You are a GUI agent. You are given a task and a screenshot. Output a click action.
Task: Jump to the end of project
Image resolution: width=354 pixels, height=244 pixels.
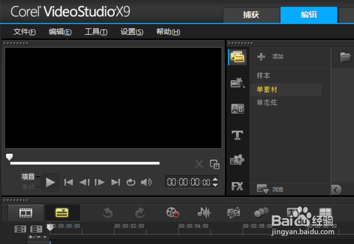point(116,182)
